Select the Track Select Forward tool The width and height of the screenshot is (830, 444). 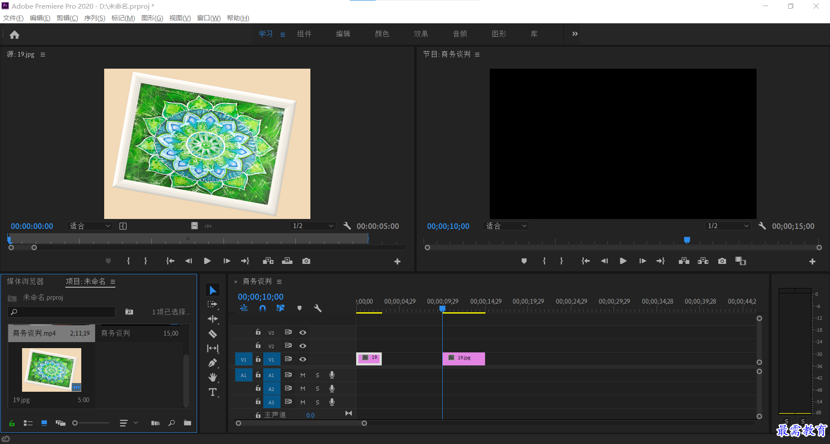pyautogui.click(x=213, y=304)
